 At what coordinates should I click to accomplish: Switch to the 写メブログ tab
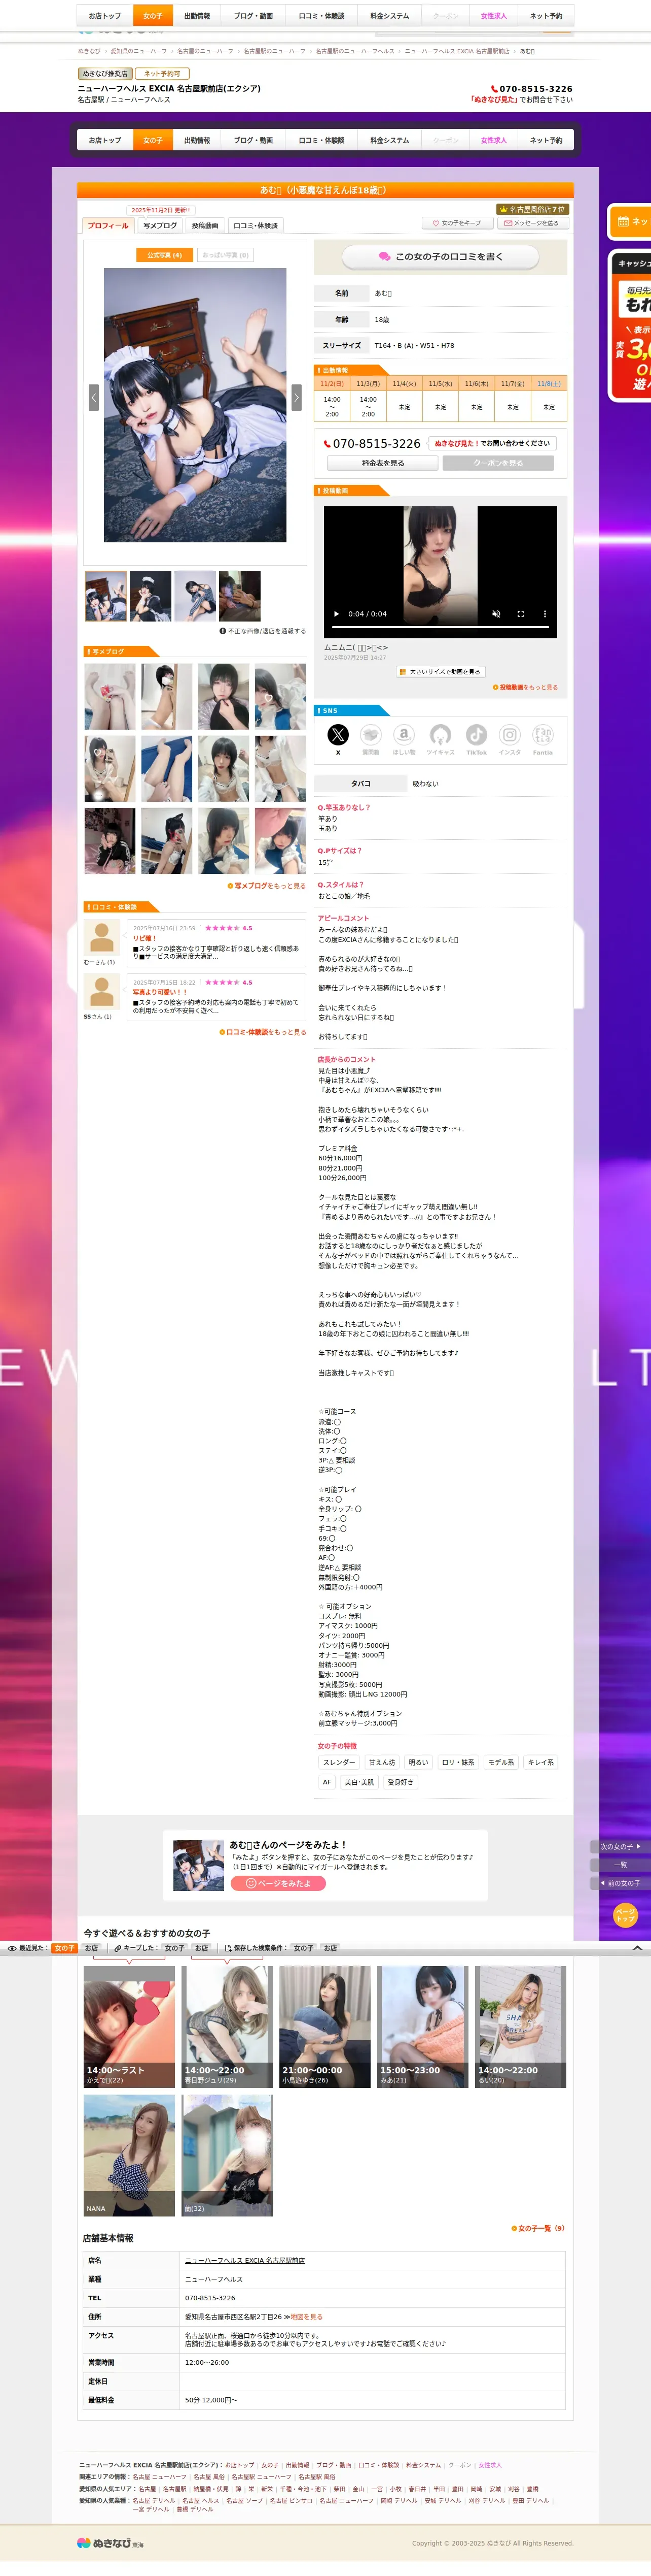(x=160, y=226)
